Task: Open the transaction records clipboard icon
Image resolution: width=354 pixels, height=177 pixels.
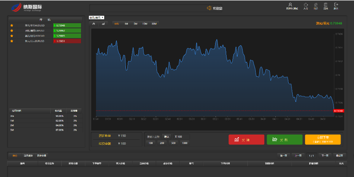Action: pos(326,5)
